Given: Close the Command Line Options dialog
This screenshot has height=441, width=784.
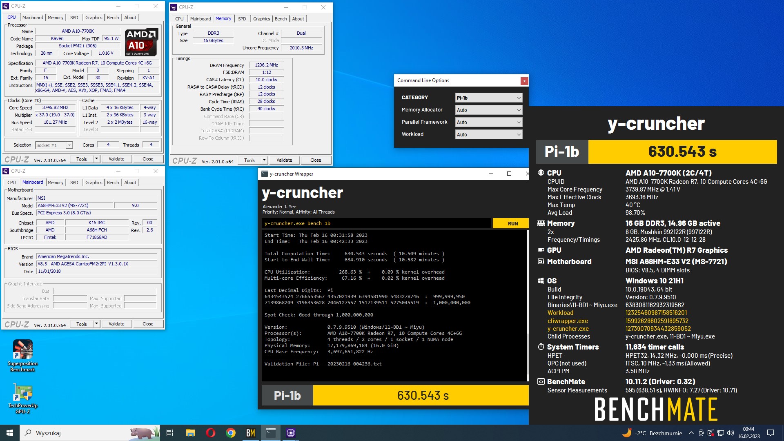Looking at the screenshot, I should point(524,81).
